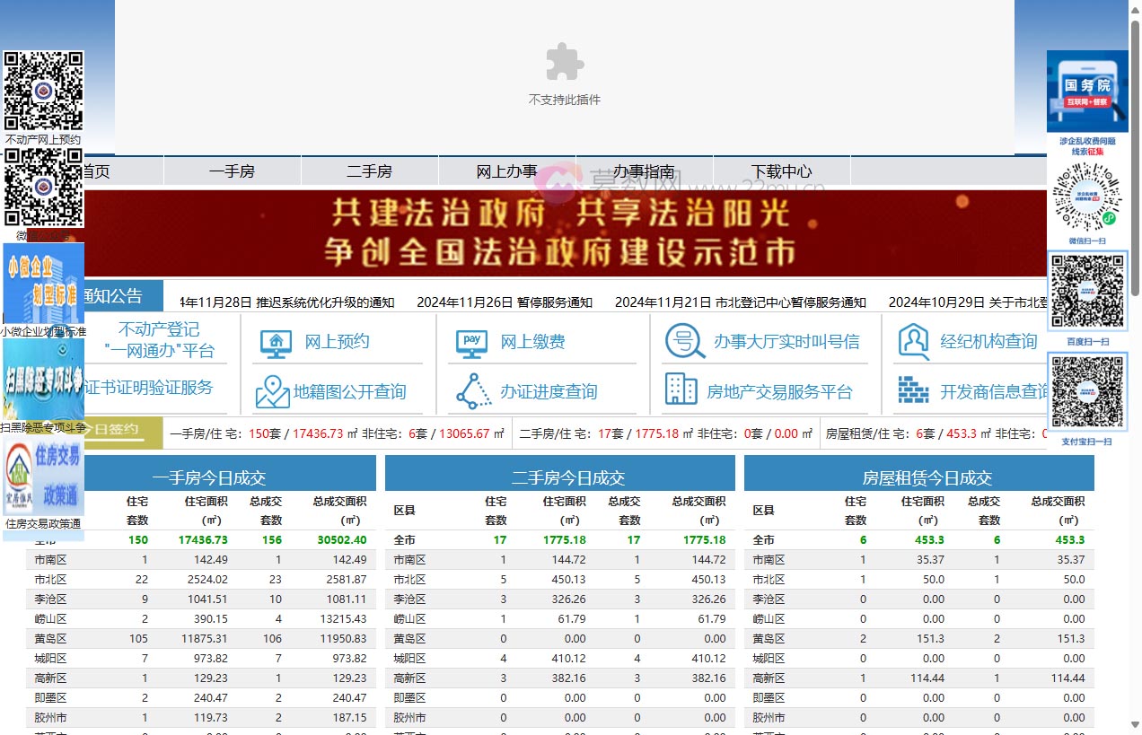The height and width of the screenshot is (735, 1142).
Task: Open the 国务院客户端 app banner icon
Action: [1087, 88]
